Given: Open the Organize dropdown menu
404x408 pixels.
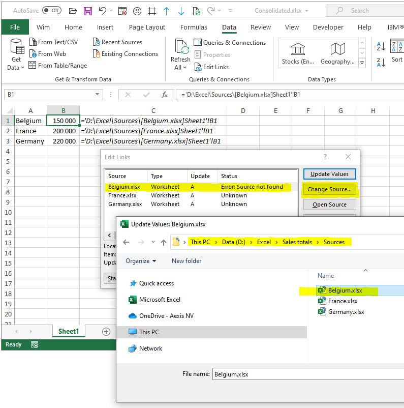Looking at the screenshot, I should [x=141, y=261].
